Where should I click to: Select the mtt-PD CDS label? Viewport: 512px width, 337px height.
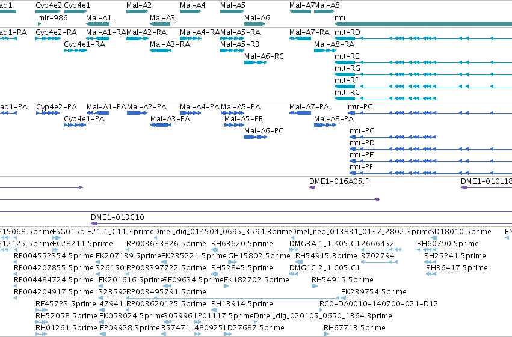click(362, 143)
